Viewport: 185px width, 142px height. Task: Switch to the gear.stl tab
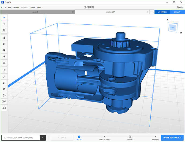click(36, 12)
